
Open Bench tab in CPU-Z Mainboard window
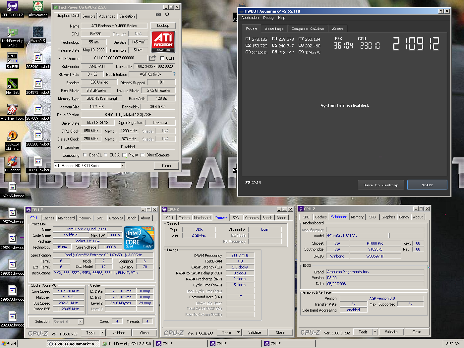404,217
